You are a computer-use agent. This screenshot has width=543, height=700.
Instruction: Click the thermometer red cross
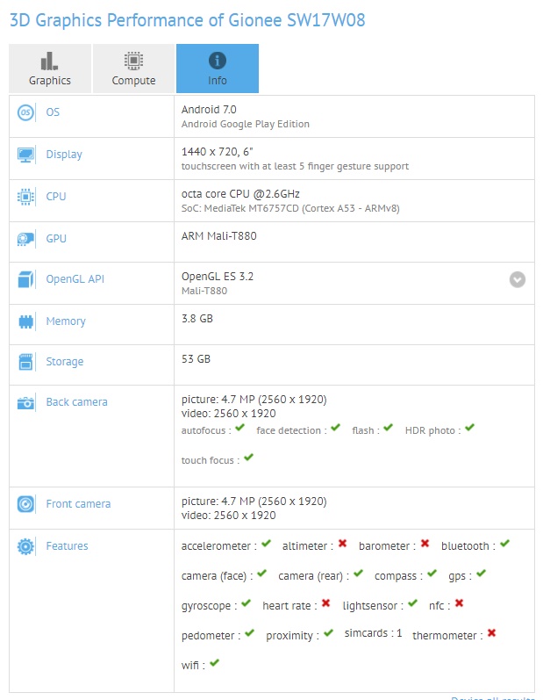tap(492, 632)
